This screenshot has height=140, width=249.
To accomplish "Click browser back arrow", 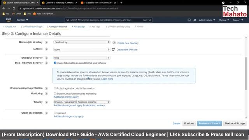I will point(4,9).
